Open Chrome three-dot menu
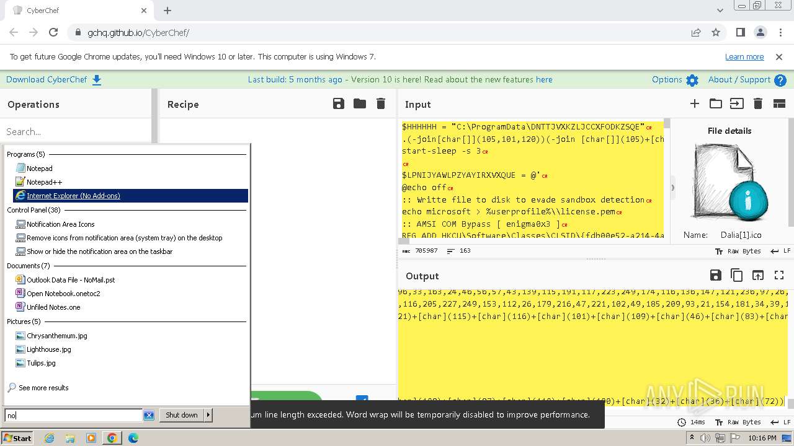This screenshot has width=794, height=446. click(779, 32)
